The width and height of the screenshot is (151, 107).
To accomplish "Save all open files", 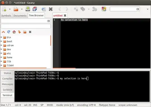I will (x=35, y=9).
